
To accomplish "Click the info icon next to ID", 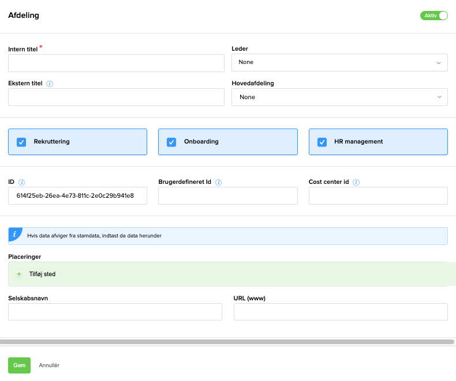I will coord(21,182).
